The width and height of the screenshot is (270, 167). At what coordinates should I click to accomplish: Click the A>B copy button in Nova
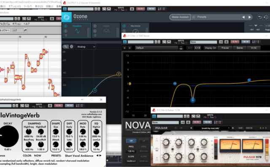[x=197, y=48]
